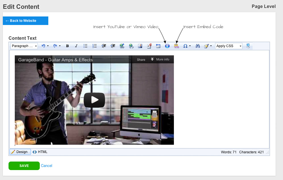
Task: Expand the symbol dropdown arrow
Action: 190,46
